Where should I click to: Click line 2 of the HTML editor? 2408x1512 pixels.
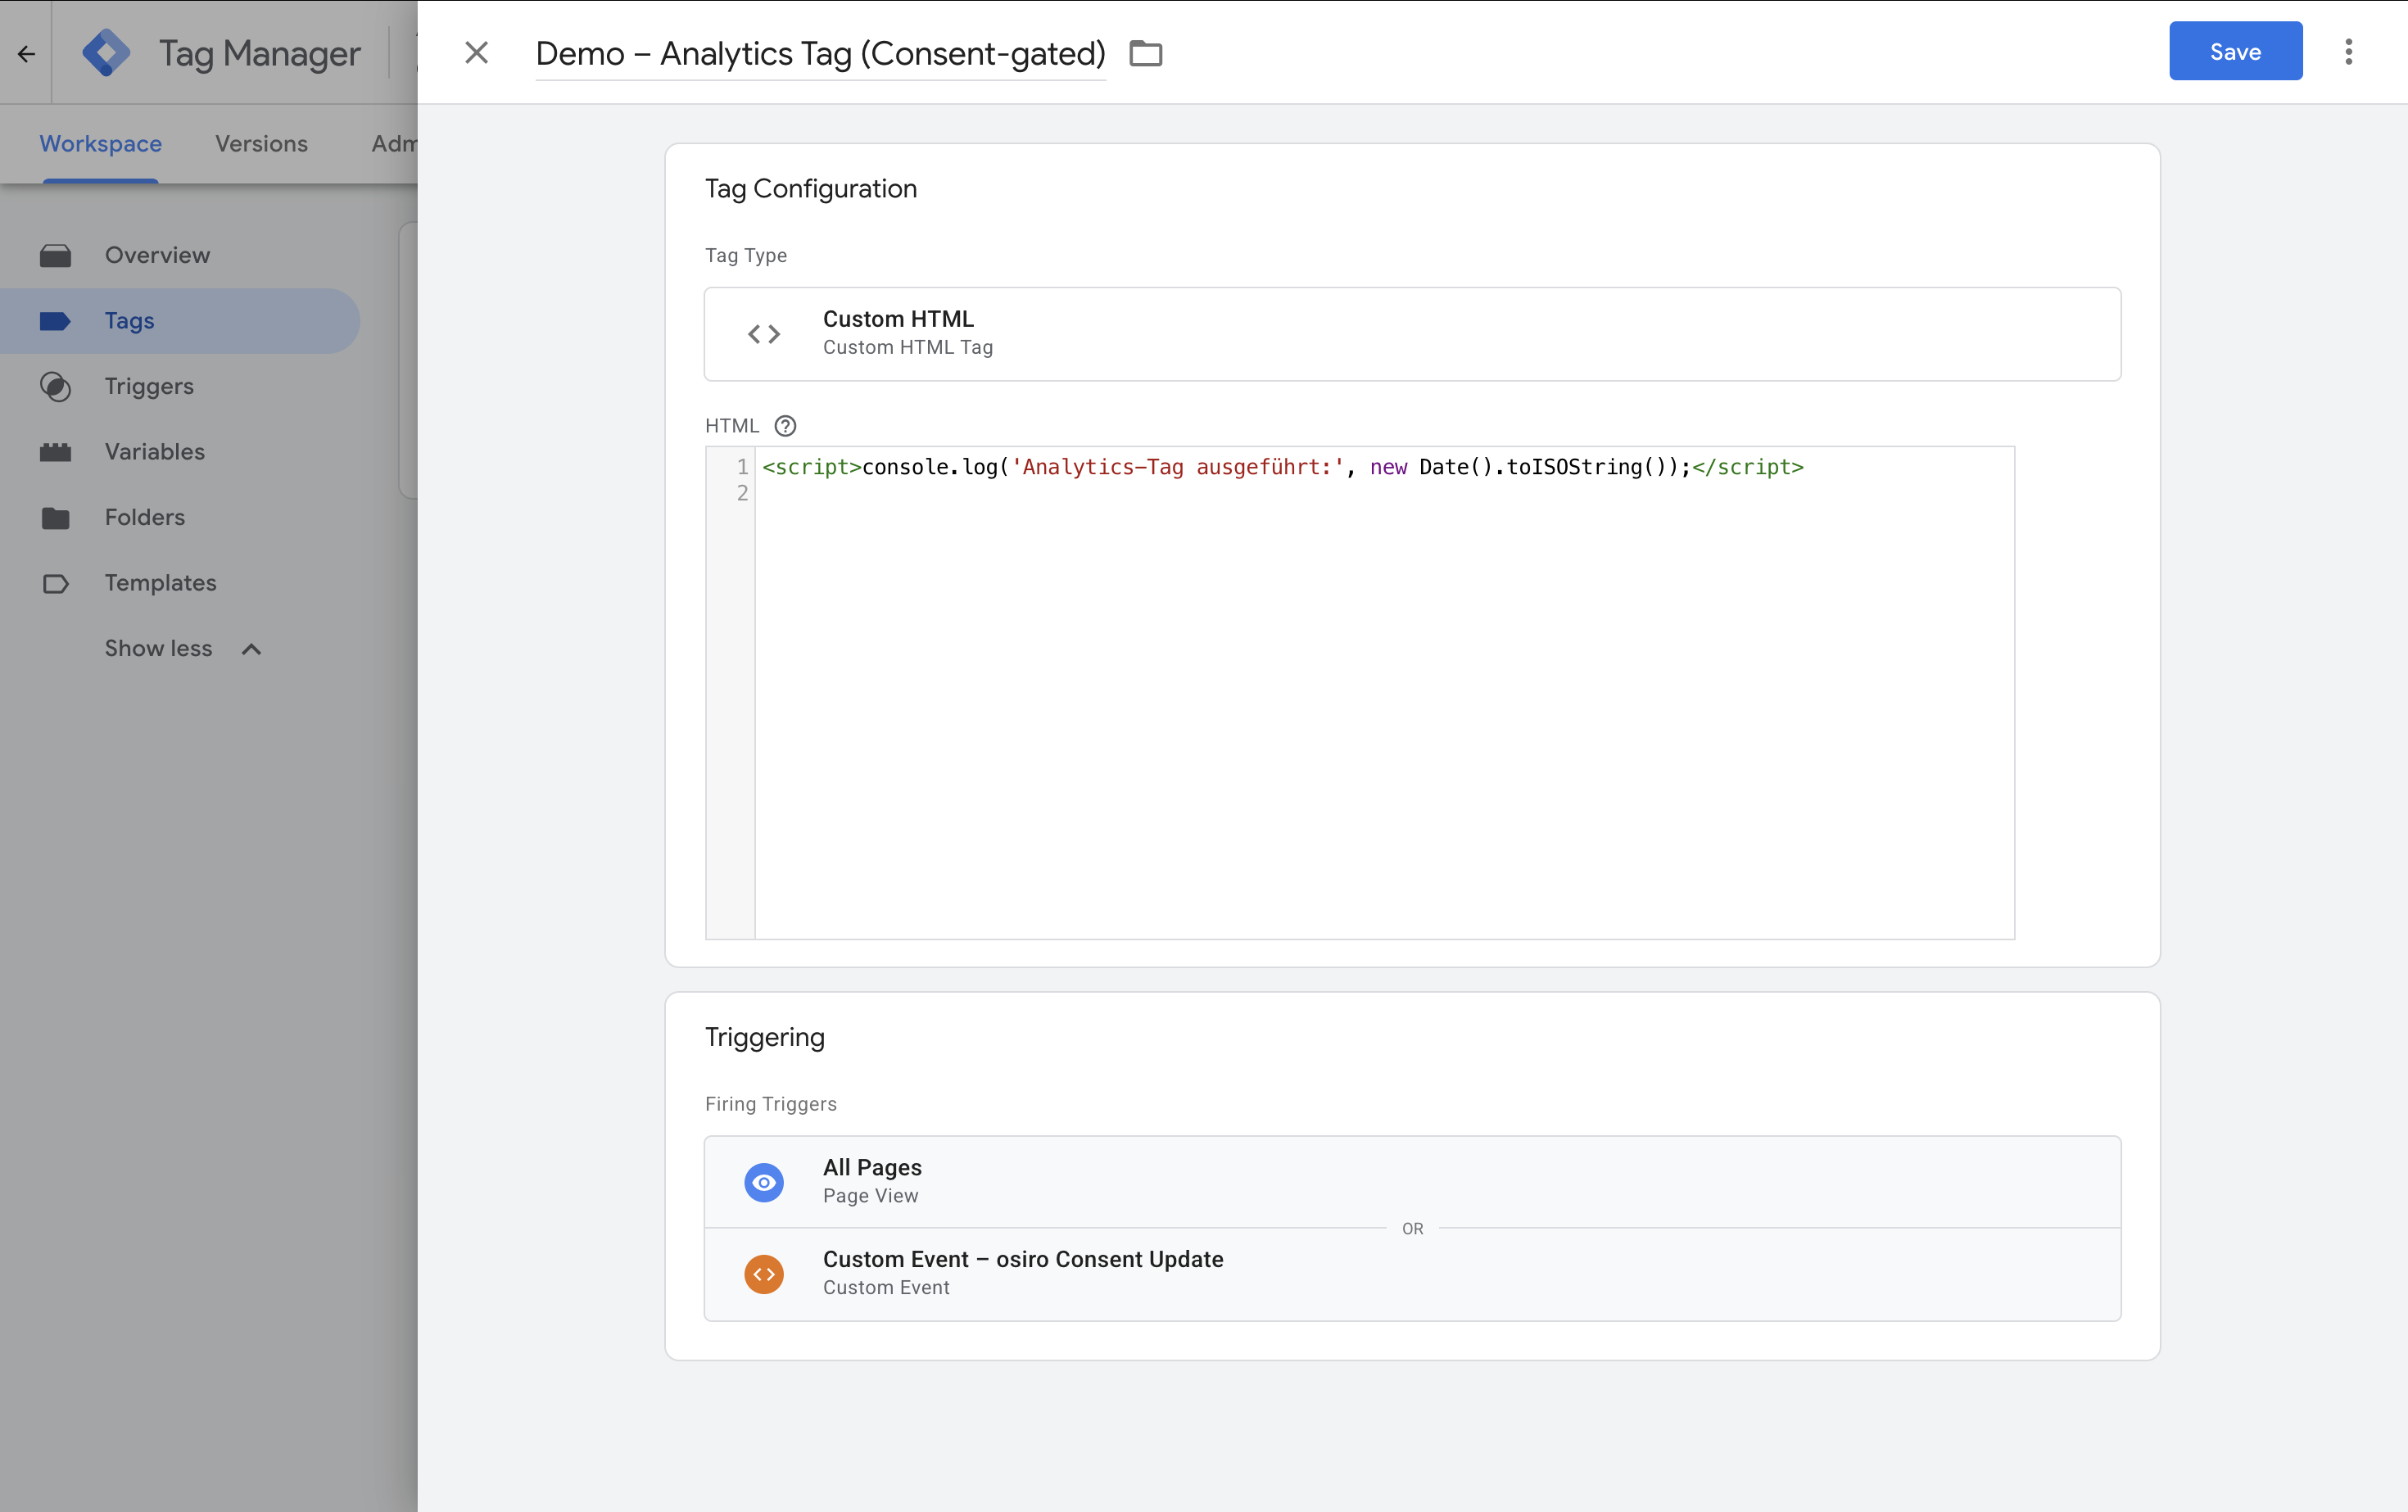coord(1384,493)
